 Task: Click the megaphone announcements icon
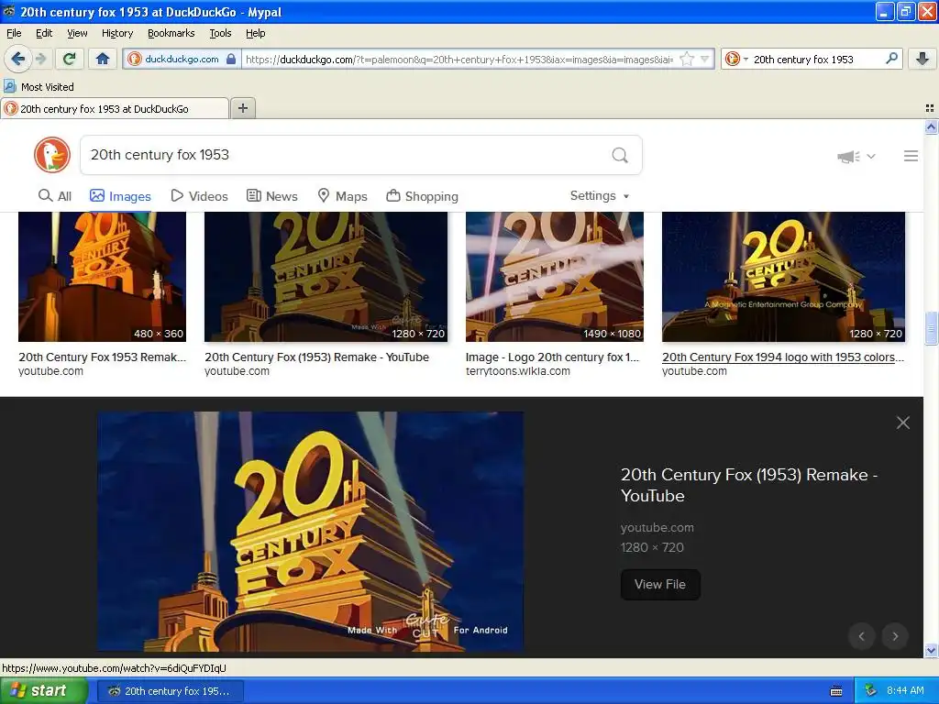coord(848,156)
